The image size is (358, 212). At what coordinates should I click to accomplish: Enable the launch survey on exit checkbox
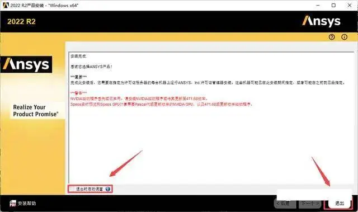click(72, 189)
